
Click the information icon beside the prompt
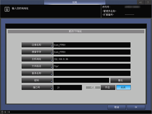tap(7, 9)
